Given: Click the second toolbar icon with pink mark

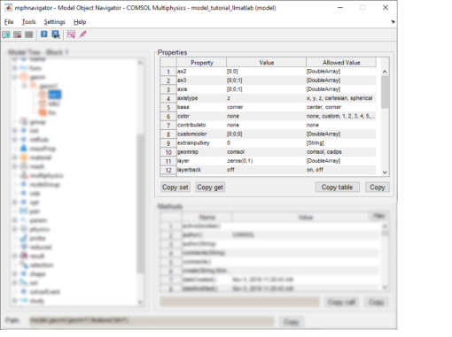Looking at the screenshot, I should [18, 34].
